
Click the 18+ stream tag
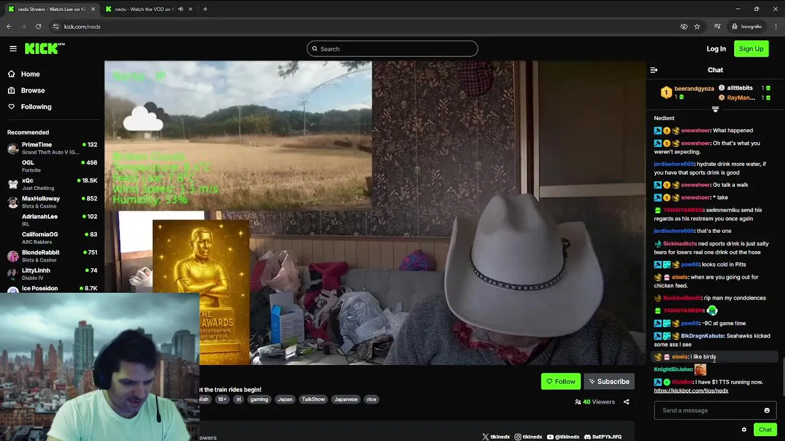222,399
